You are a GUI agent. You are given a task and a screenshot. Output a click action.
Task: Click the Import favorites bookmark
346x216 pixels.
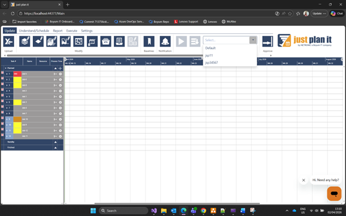tap(25, 22)
